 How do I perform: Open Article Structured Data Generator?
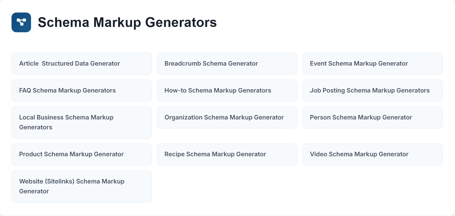tap(82, 63)
